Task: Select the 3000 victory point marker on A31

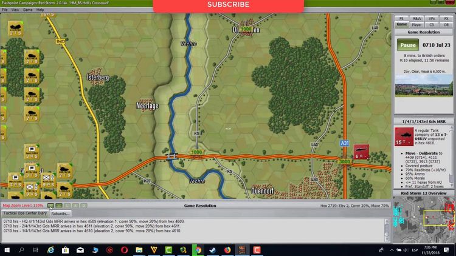Action: click(345, 161)
